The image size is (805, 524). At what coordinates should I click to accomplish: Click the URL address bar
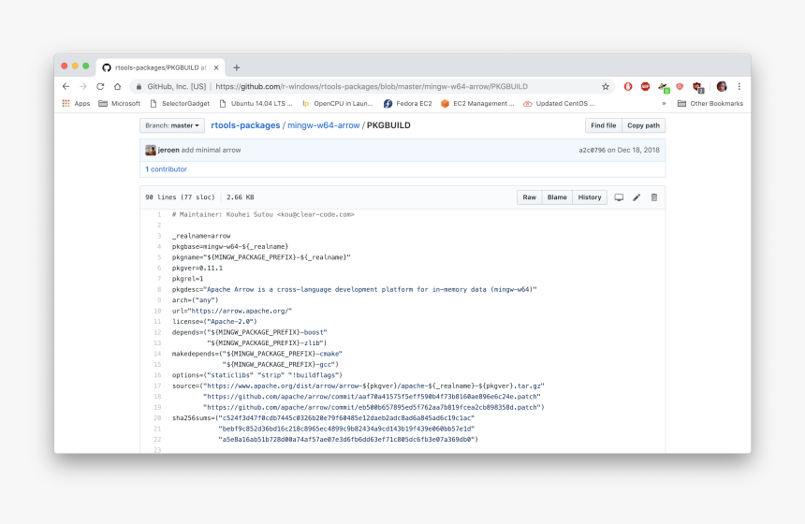(374, 86)
